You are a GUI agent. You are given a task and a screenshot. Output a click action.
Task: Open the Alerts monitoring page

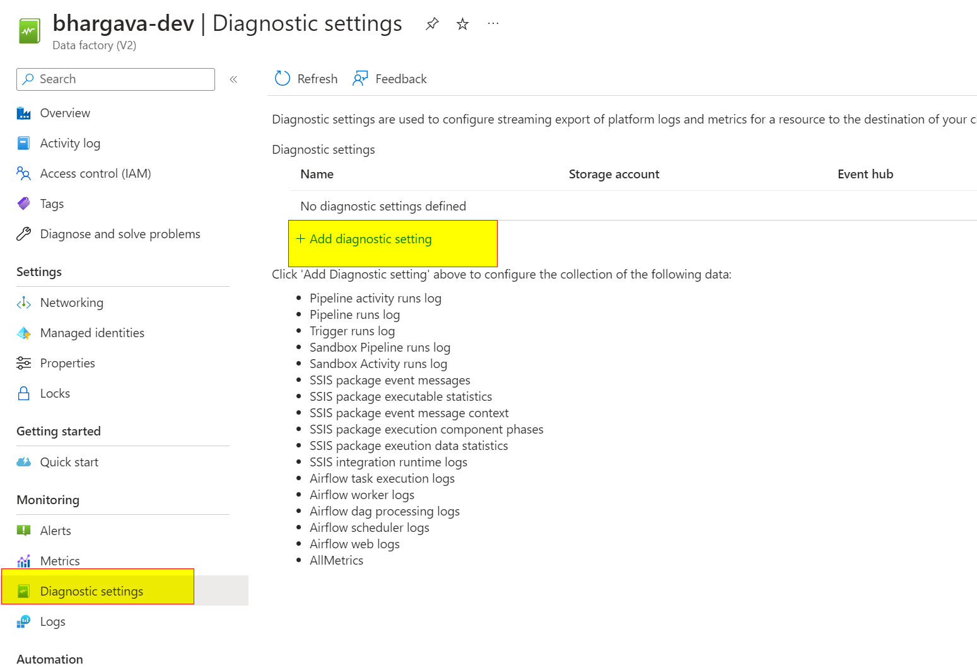[56, 531]
